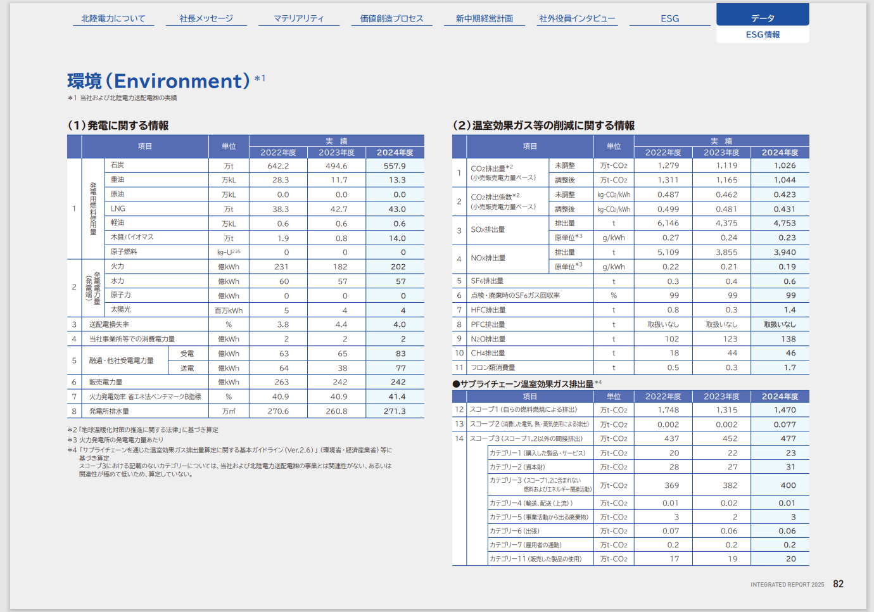Click the カテゴリー11 row label
This screenshot has height=612, width=874.
[535, 559]
